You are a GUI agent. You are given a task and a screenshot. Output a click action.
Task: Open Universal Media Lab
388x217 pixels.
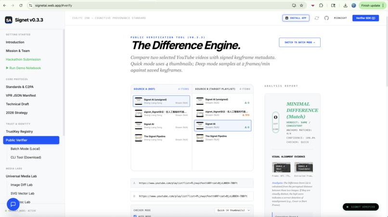[21, 176]
